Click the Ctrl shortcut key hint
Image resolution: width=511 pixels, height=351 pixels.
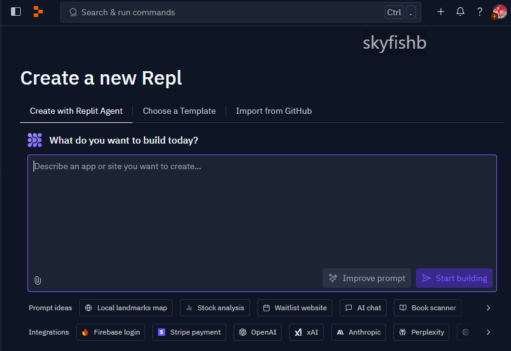pos(394,12)
